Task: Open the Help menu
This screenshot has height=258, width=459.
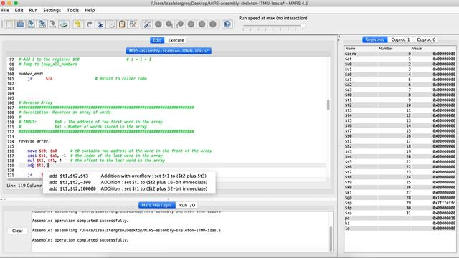Action: point(90,10)
